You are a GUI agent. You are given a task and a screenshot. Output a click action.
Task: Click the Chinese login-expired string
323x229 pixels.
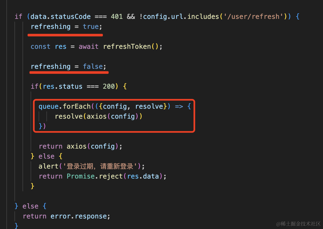click(102, 166)
